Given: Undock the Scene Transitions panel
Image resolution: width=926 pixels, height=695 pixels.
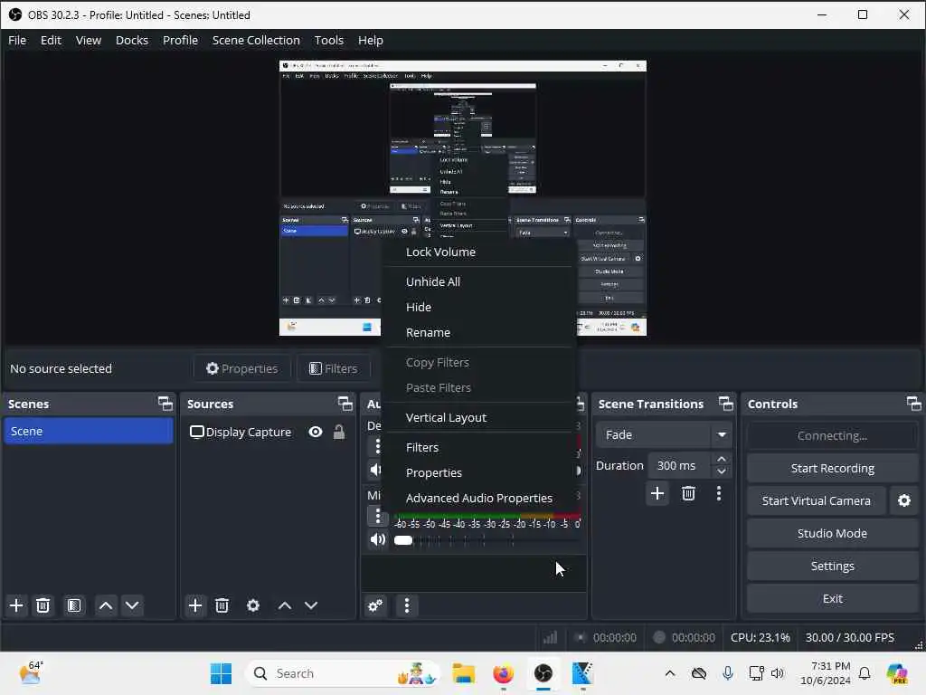Looking at the screenshot, I should click(x=726, y=404).
